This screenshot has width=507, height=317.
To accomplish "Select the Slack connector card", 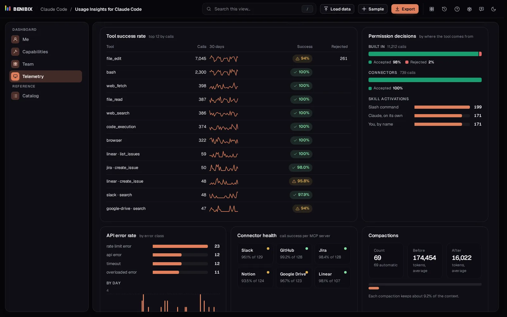I will pos(255,254).
